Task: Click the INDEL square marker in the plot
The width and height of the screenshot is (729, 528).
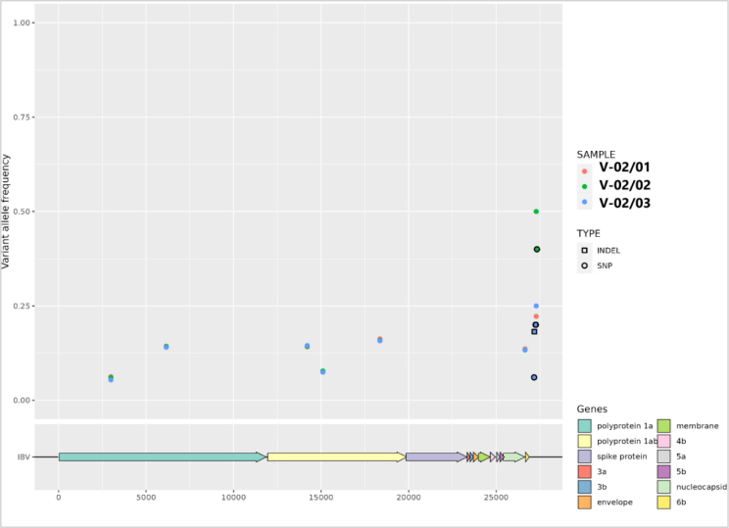Action: 534,331
